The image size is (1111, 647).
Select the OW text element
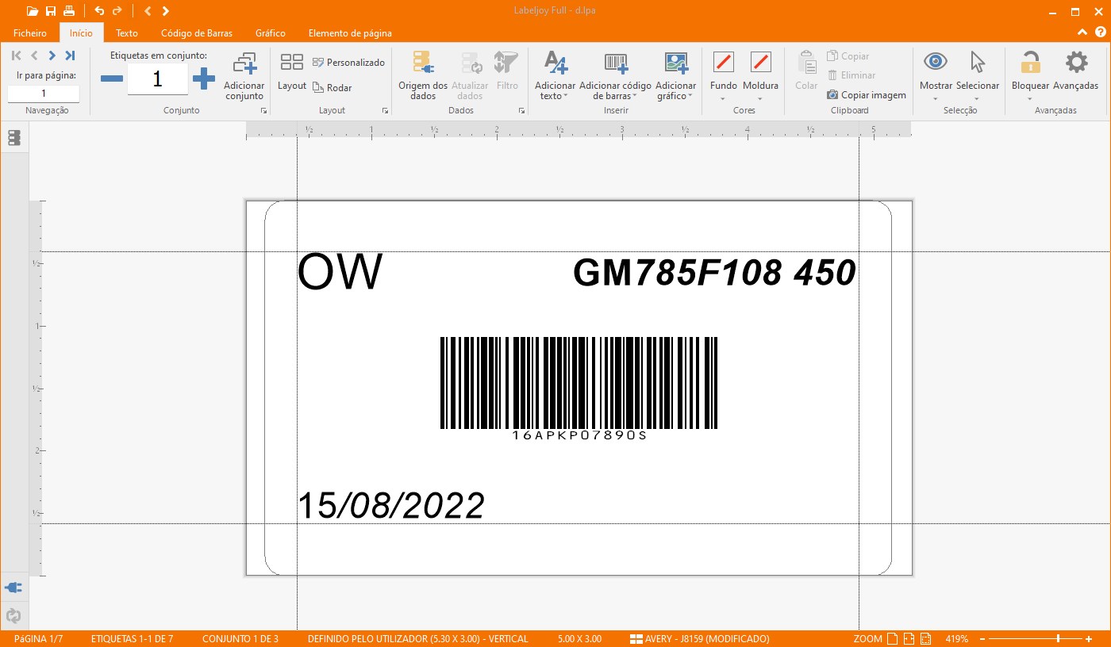coord(340,272)
